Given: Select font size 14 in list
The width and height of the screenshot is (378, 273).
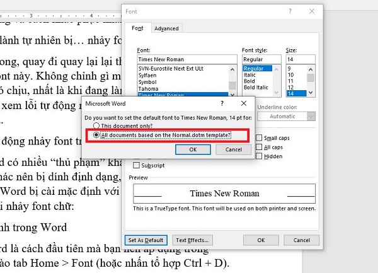Looking at the screenshot, I should click(297, 93).
